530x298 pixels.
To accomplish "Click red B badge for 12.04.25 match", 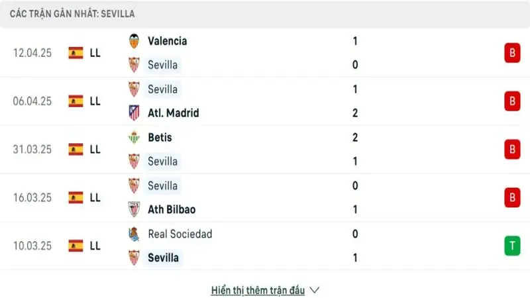I will tap(512, 53).
